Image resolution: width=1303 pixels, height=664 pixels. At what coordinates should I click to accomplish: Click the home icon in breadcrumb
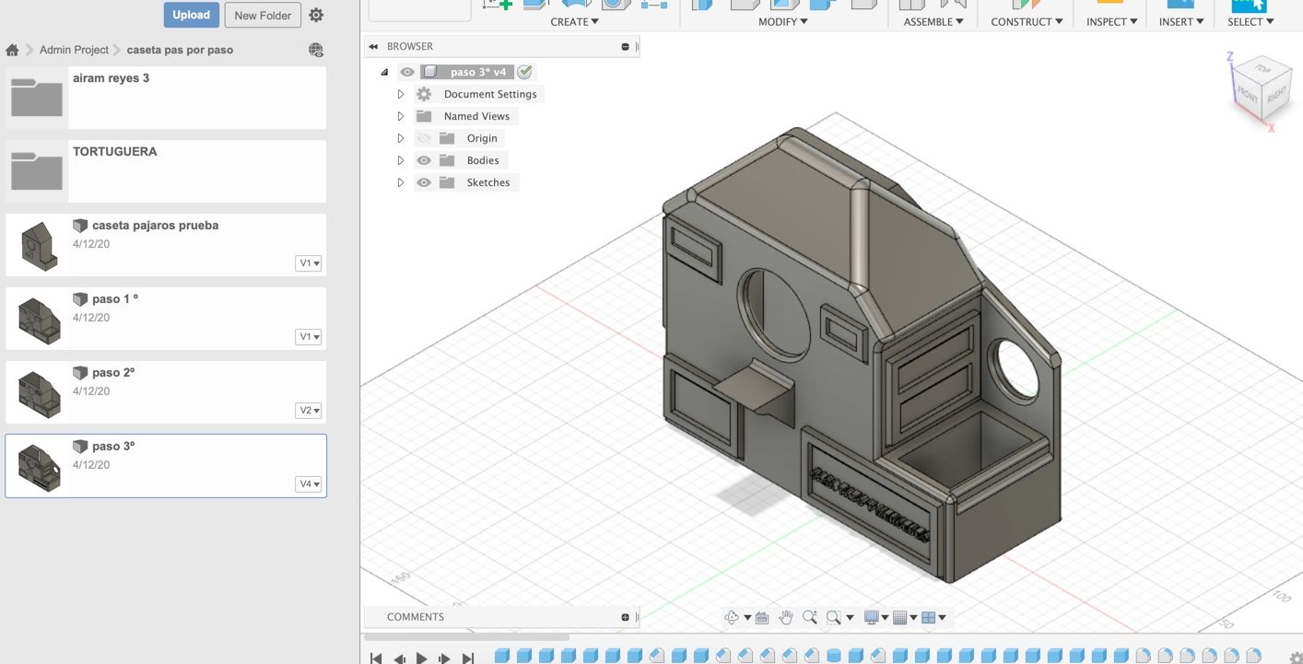(x=12, y=50)
